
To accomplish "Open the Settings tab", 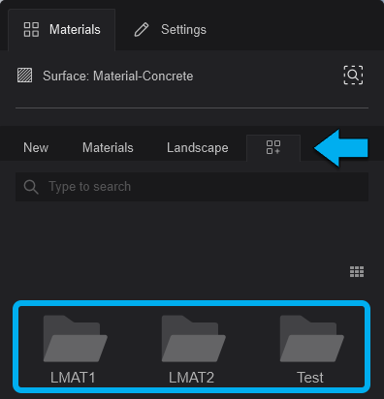I will point(171,30).
